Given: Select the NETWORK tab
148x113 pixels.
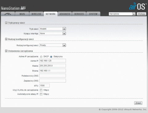Looking at the screenshot, I should click(51, 14).
